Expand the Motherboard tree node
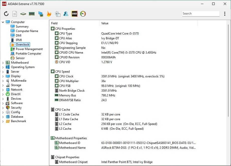 tap(3, 63)
